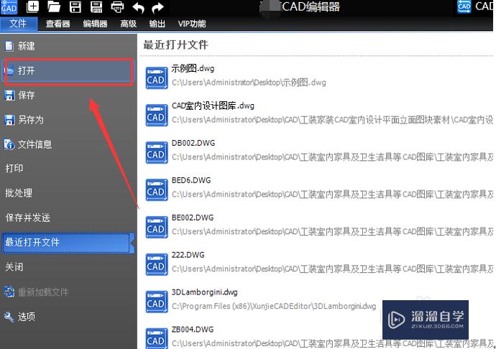The height and width of the screenshot is (349, 496).
Task: Click the CAD icon beside CAD室内设计图库.dwg
Action: [156, 115]
